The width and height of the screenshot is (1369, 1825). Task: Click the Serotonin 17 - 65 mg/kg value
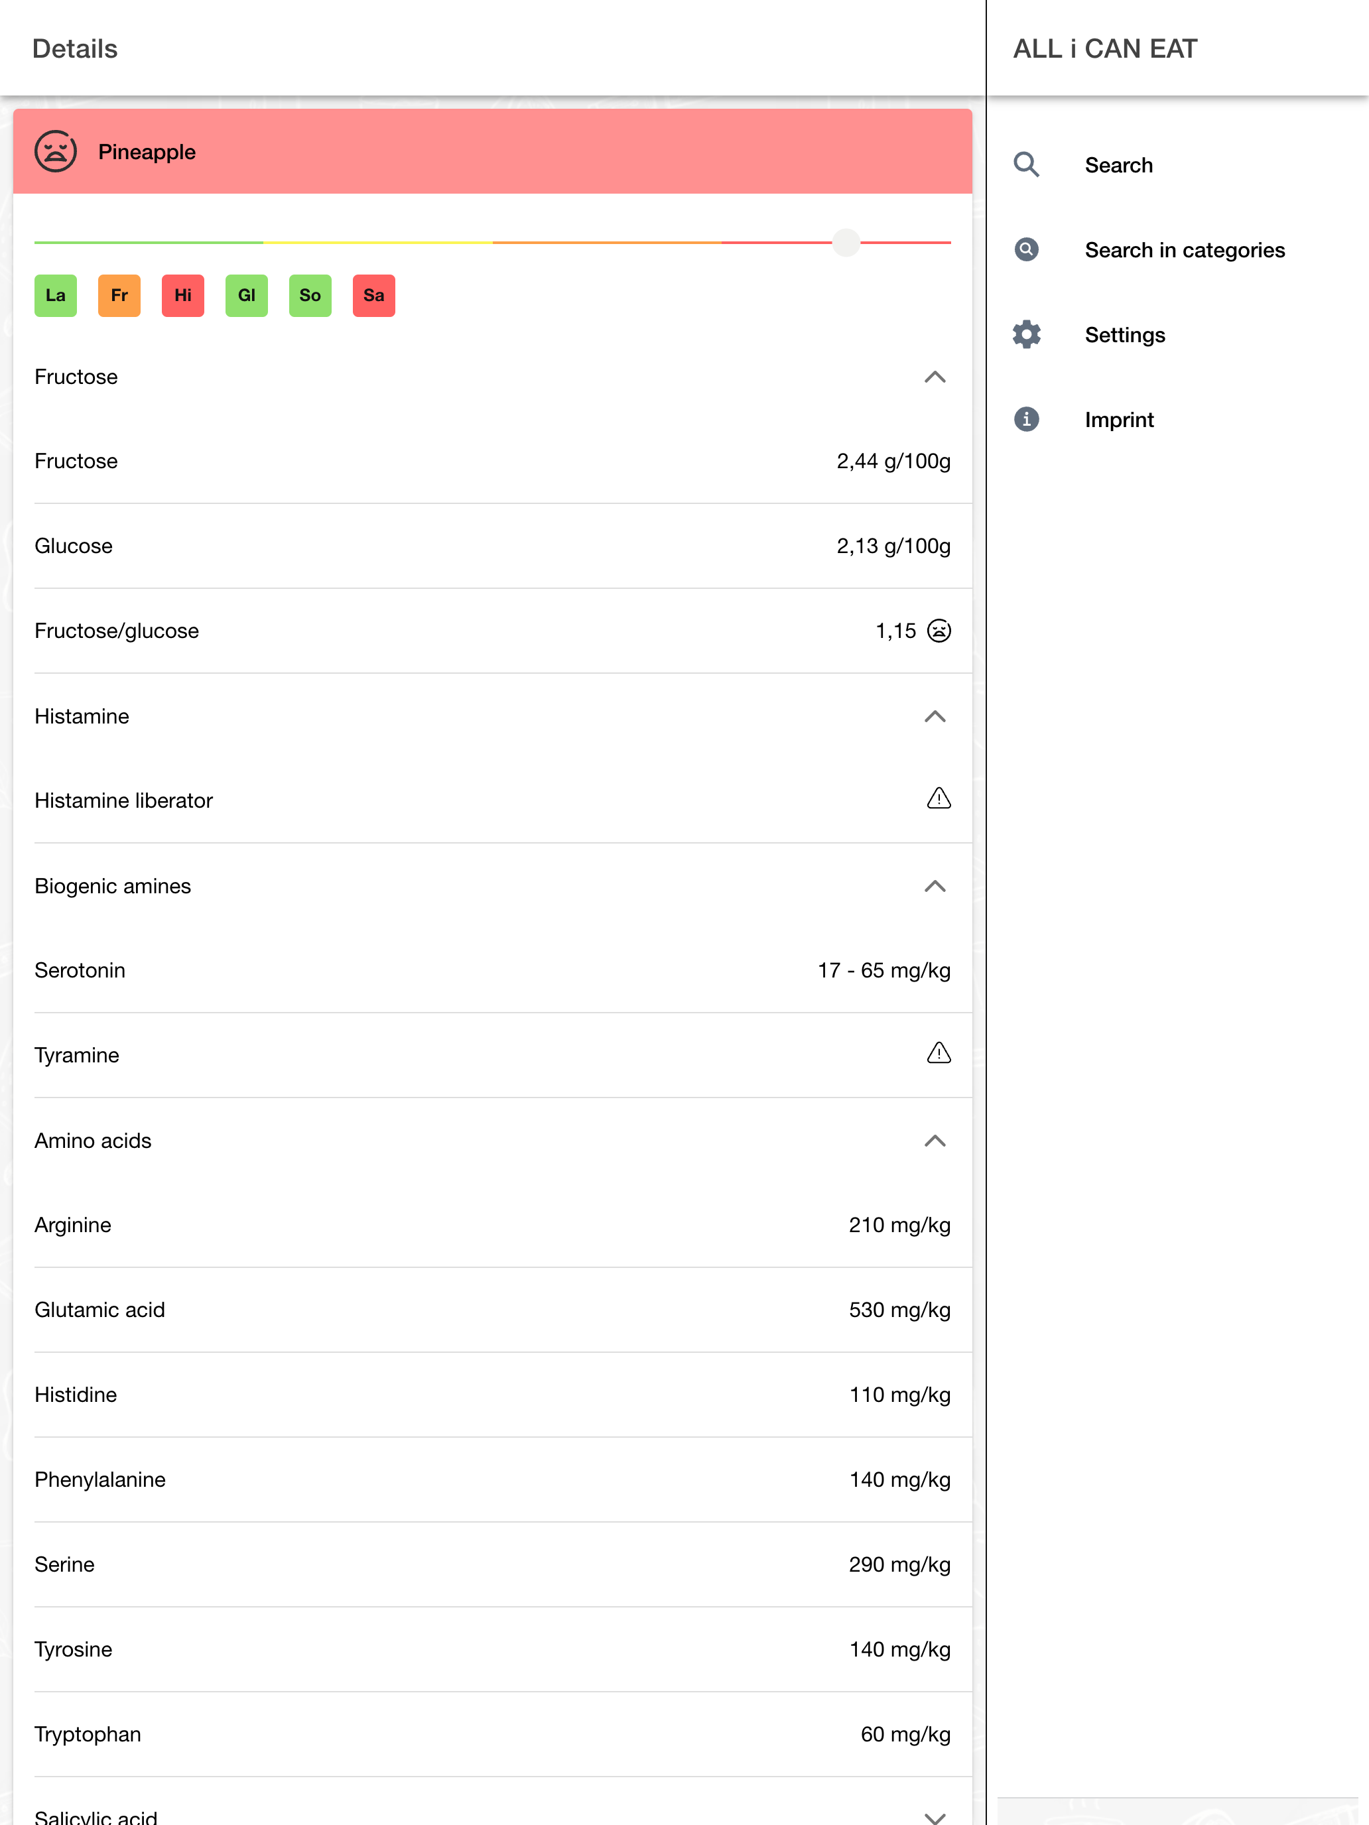pos(883,970)
